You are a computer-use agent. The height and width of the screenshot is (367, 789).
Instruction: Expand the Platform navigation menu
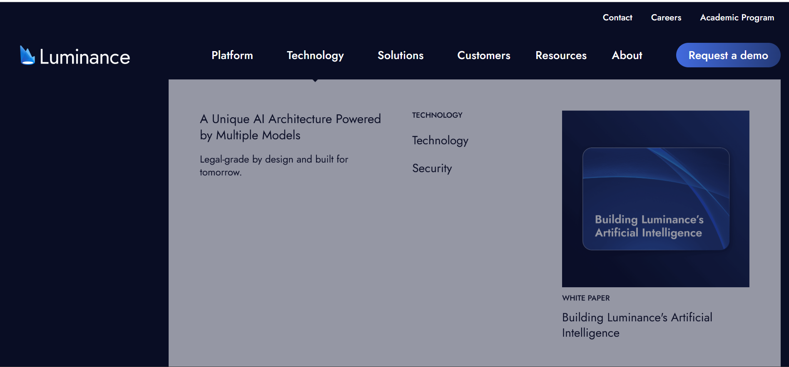(232, 55)
